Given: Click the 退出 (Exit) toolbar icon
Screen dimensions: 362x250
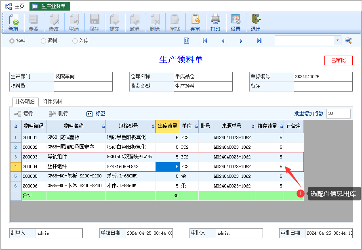Looking at the screenshot, I should click(256, 23).
